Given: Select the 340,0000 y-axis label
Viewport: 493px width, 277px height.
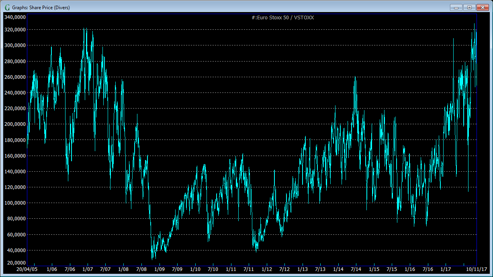Looking at the screenshot, I should point(15,17).
